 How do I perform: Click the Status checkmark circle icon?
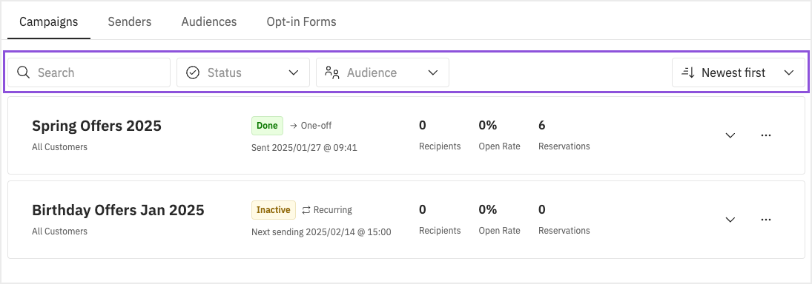click(193, 72)
